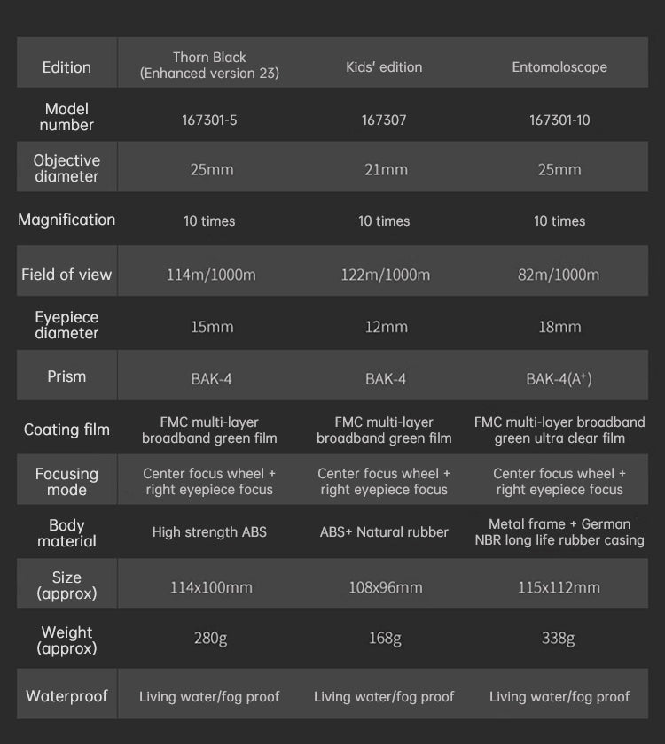Click model number 167307

(384, 120)
